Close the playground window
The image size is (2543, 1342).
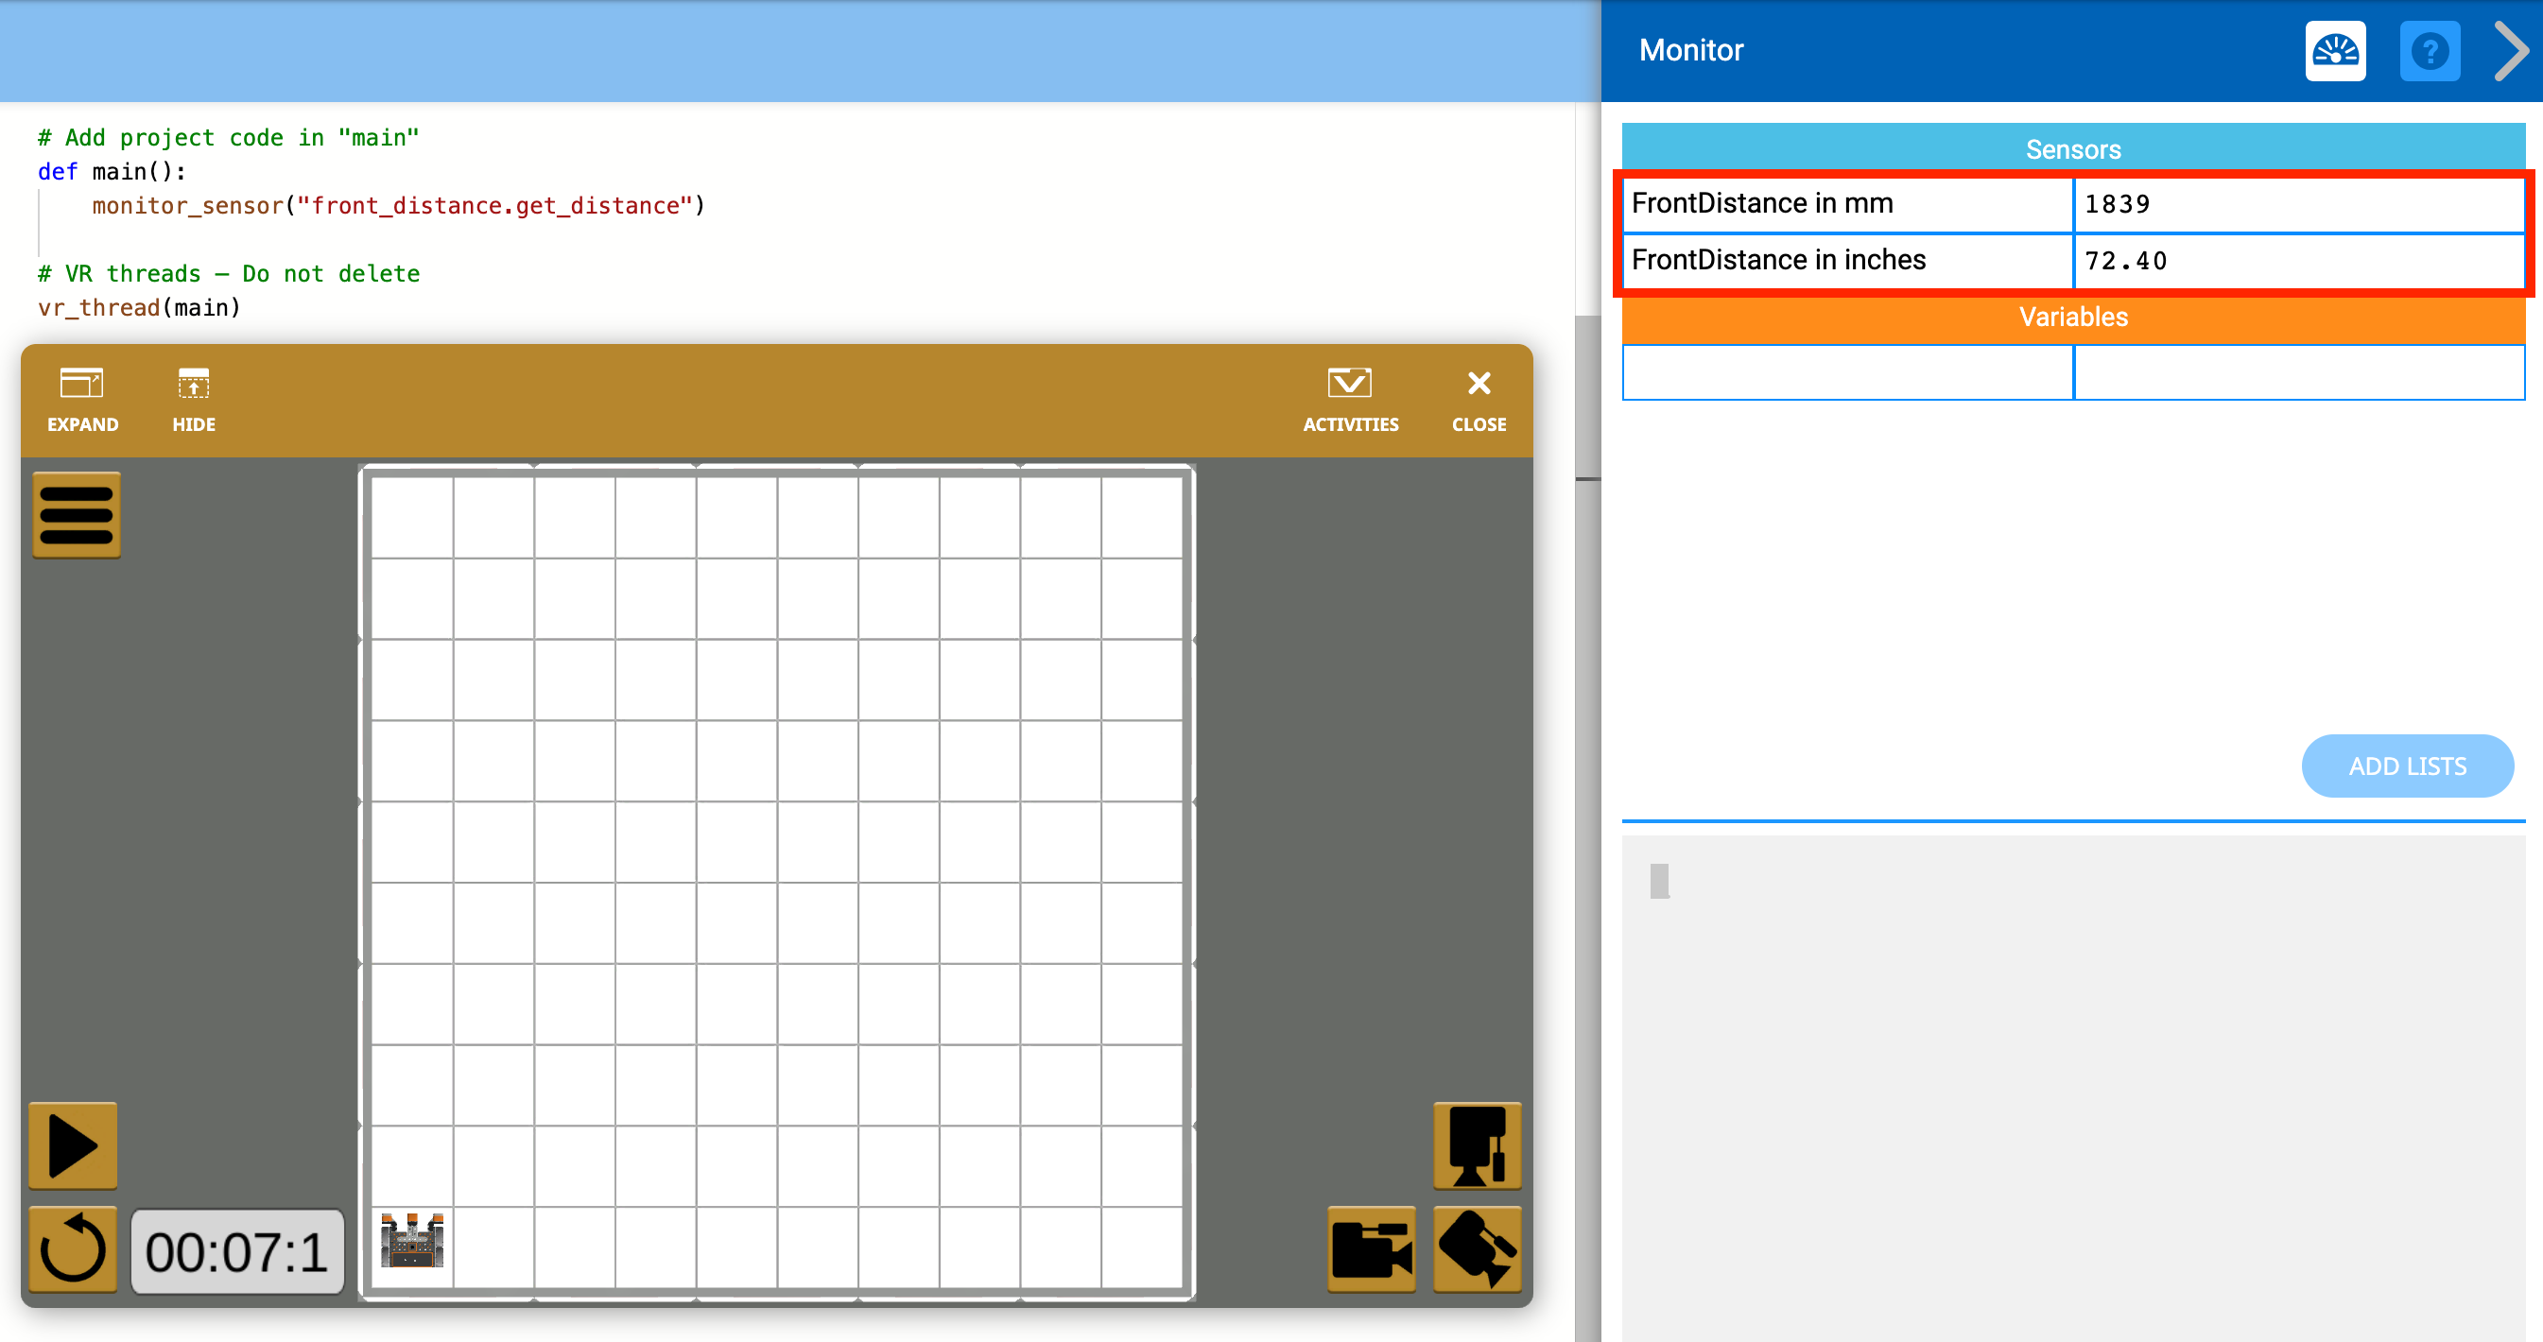pyautogui.click(x=1478, y=399)
